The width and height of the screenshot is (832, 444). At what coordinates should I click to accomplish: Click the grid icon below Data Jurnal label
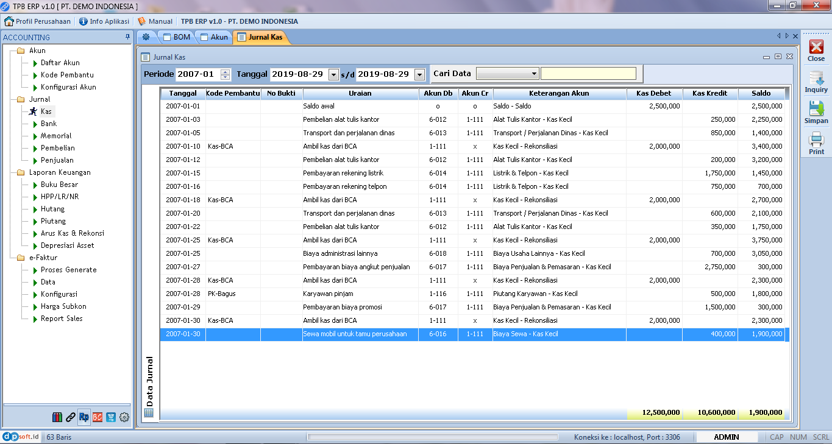(149, 412)
